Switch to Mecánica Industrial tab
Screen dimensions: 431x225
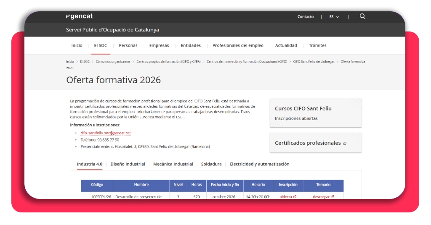click(x=173, y=164)
